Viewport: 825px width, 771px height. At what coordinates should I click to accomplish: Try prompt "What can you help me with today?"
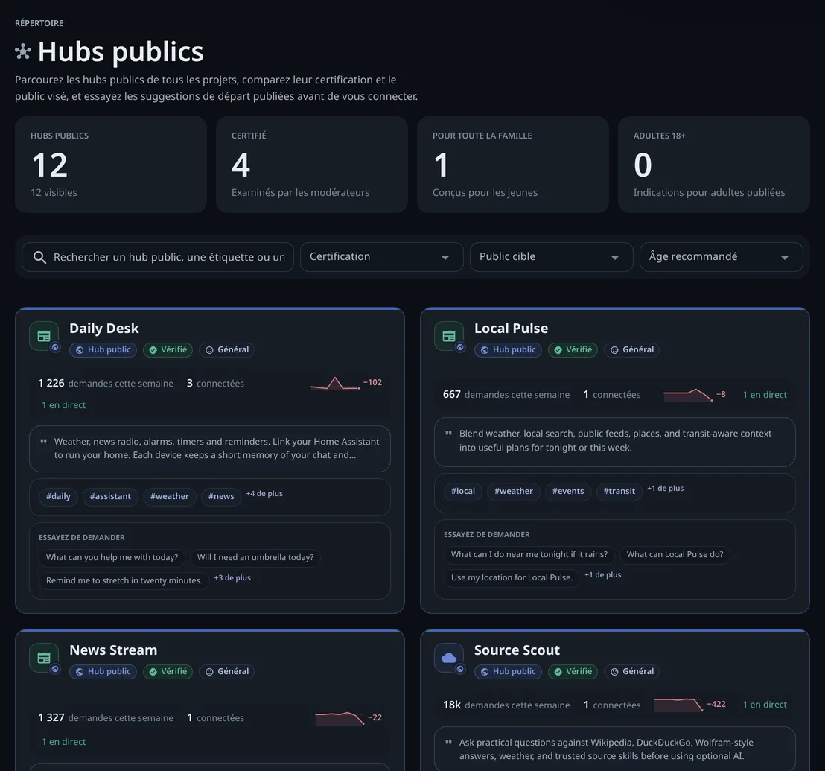(112, 557)
